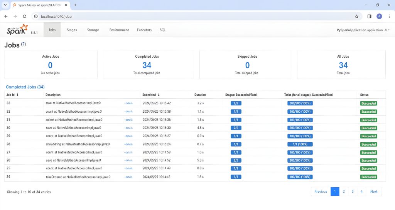
Task: Click the Succeeded status badge for job 29
Action: pyautogui.click(x=368, y=136)
